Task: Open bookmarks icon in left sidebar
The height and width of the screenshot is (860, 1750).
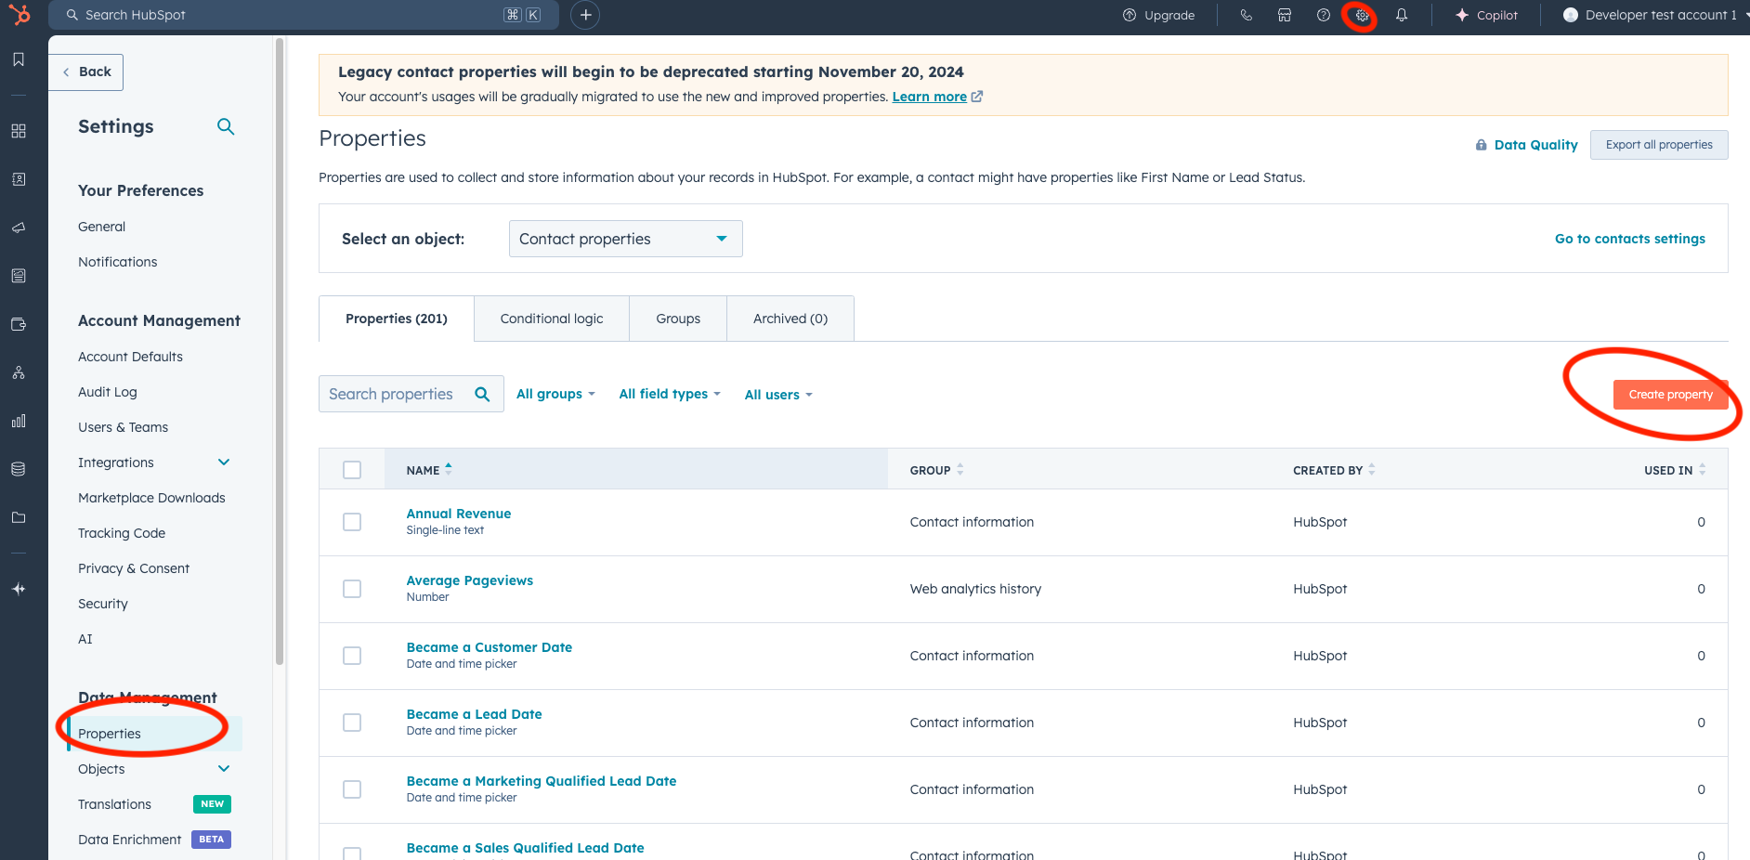Action: [x=19, y=59]
